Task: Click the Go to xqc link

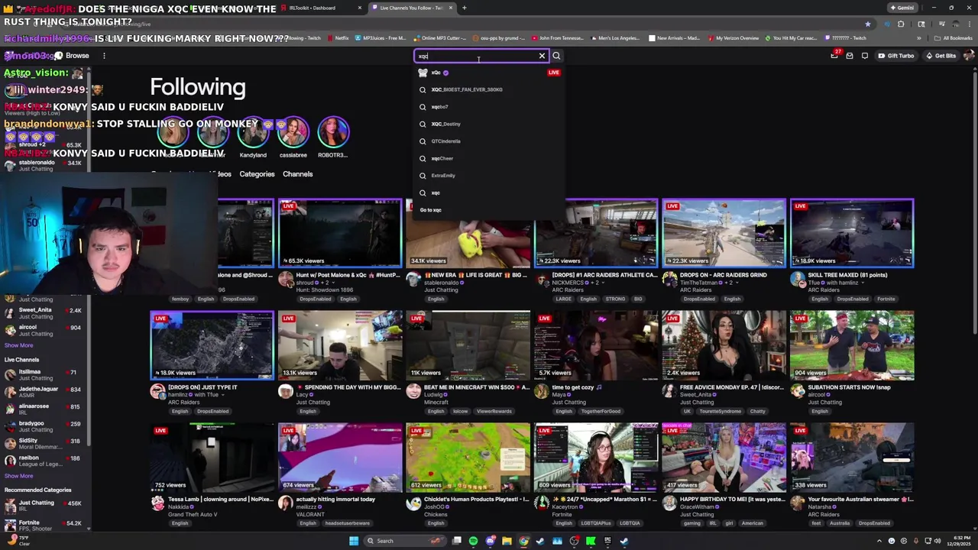Action: pos(430,210)
